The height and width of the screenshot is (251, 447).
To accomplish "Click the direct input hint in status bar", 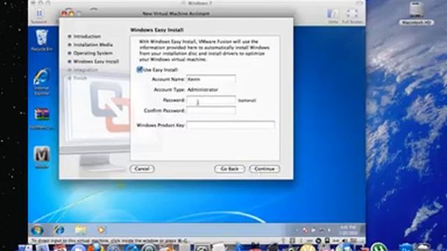I will tap(110, 241).
